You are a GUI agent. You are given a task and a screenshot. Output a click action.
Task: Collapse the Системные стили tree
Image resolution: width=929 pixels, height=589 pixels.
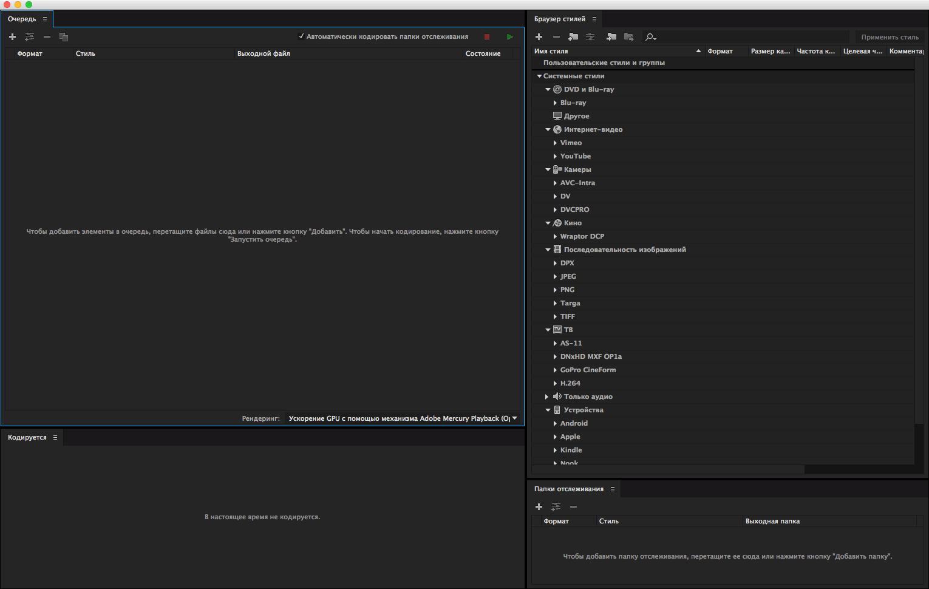tap(539, 77)
